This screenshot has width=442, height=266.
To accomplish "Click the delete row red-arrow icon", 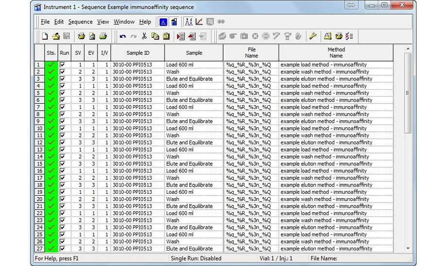I will pyautogui.click(x=192, y=36).
